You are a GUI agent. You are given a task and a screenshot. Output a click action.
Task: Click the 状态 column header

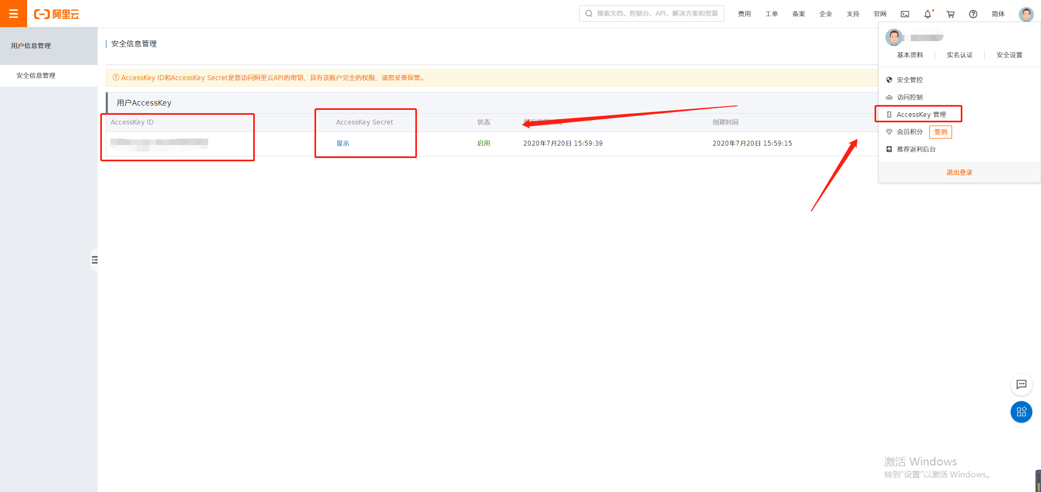(484, 122)
